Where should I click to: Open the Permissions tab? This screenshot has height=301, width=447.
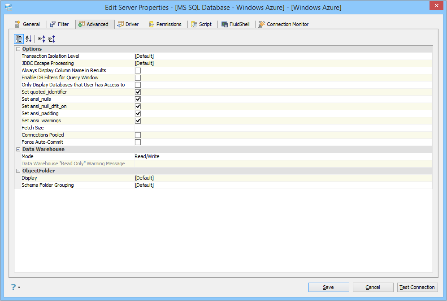click(165, 24)
